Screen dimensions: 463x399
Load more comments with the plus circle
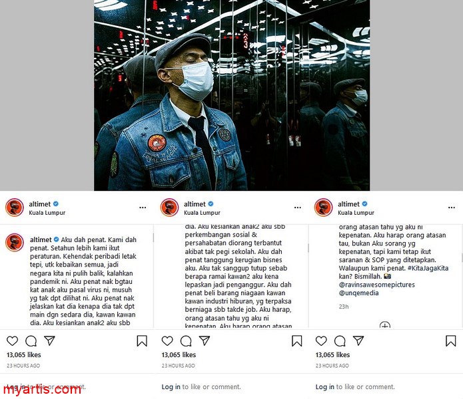pos(385,325)
